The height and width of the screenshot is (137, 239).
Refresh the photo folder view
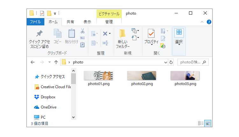click(171, 62)
